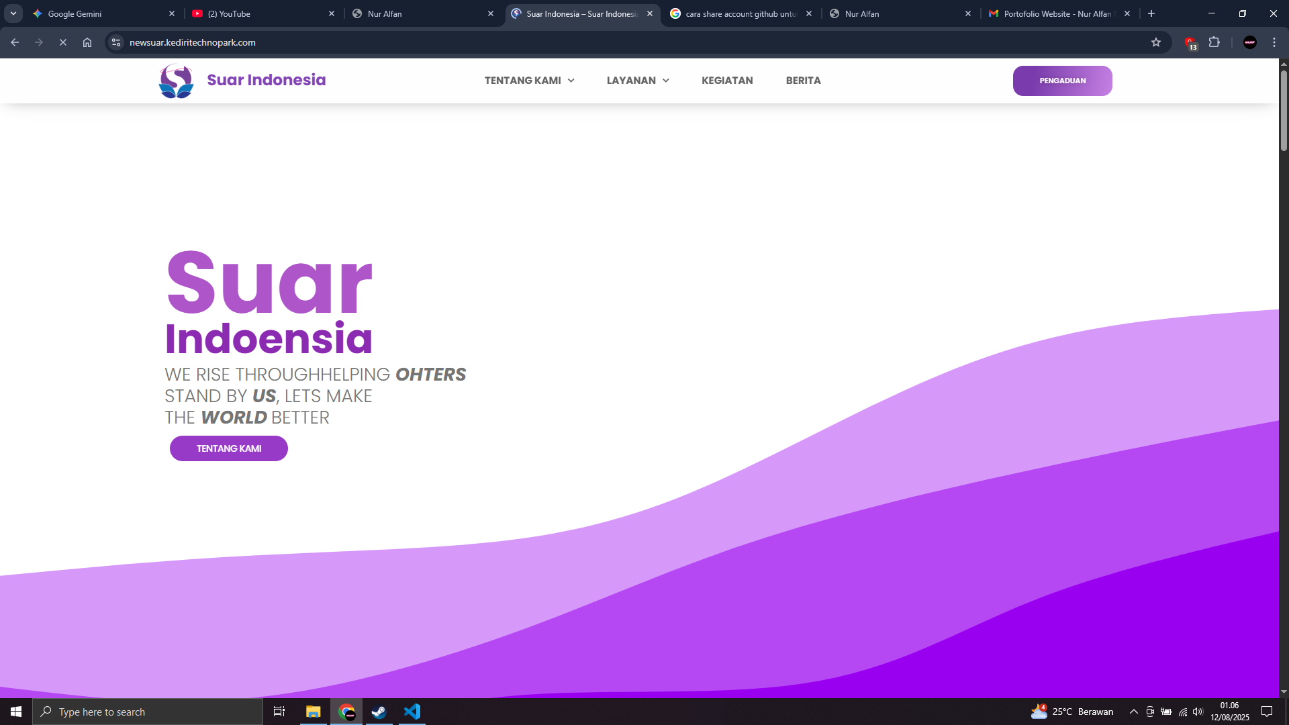The image size is (1289, 725).
Task: Click the PENGADUAN button
Action: click(1062, 81)
